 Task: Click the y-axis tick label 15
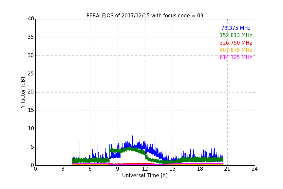point(31,110)
